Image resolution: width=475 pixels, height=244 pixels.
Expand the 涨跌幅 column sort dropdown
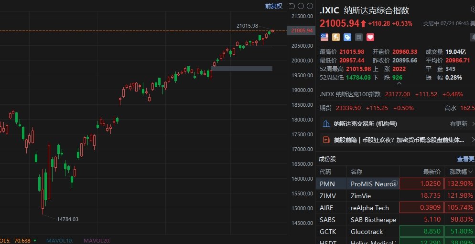(470, 172)
